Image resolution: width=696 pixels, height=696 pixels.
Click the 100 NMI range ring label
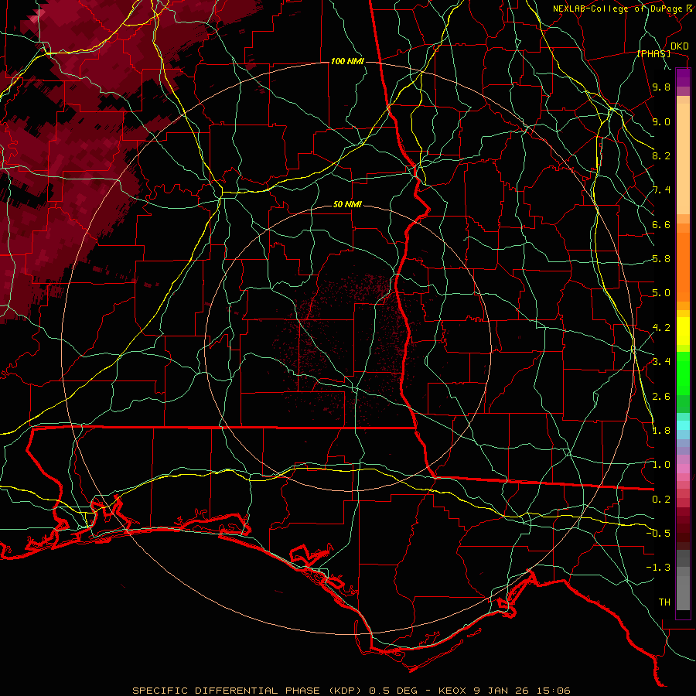347,61
